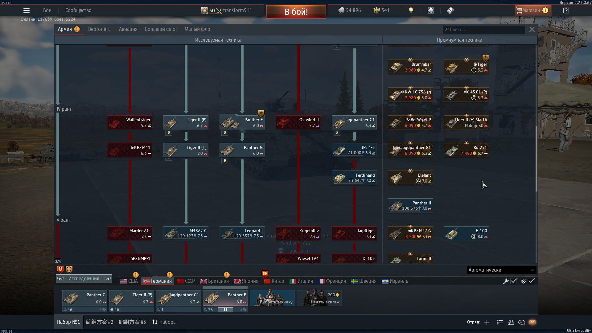592x333 pixels.
Task: Select the JPz 4-5 vehicle card
Action: [x=354, y=150]
